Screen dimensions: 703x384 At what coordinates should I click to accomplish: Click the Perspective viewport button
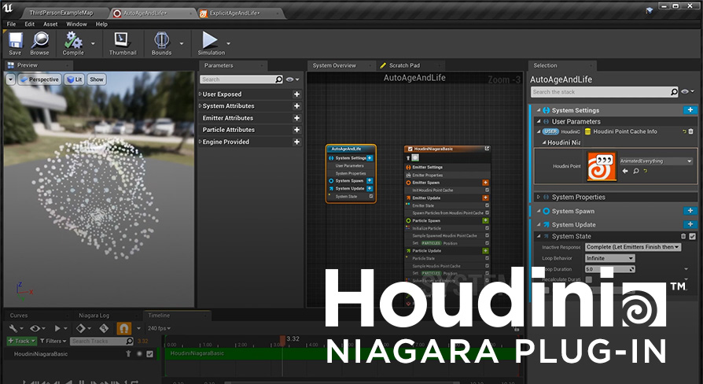[39, 79]
